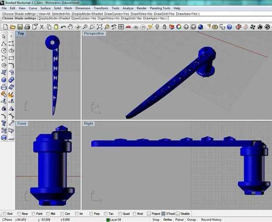This screenshot has width=272, height=222.
Task: Click the Top viewport title
Action: point(21,33)
